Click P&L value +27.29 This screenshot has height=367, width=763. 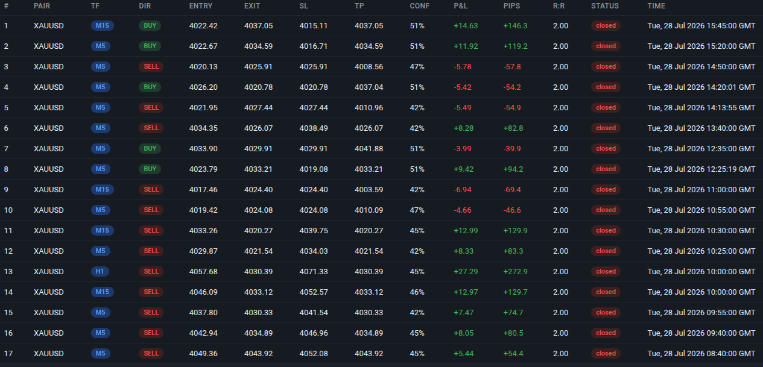pyautogui.click(x=466, y=272)
